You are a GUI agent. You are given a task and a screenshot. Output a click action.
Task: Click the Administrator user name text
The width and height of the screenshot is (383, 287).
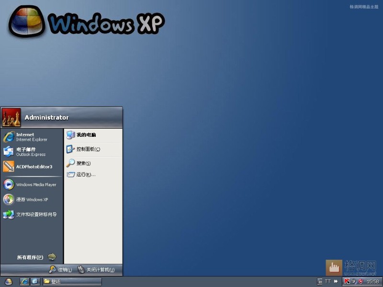point(46,117)
